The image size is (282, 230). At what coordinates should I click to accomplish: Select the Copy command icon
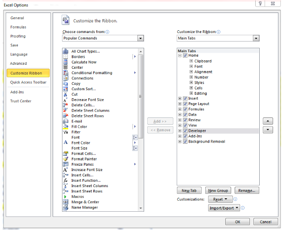pyautogui.click(x=66, y=84)
